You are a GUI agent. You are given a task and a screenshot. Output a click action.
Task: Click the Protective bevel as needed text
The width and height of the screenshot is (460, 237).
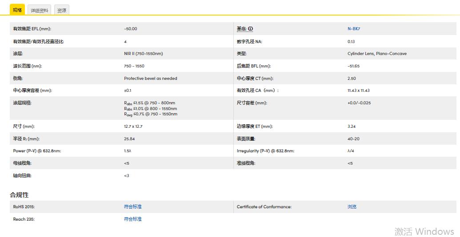click(150, 79)
